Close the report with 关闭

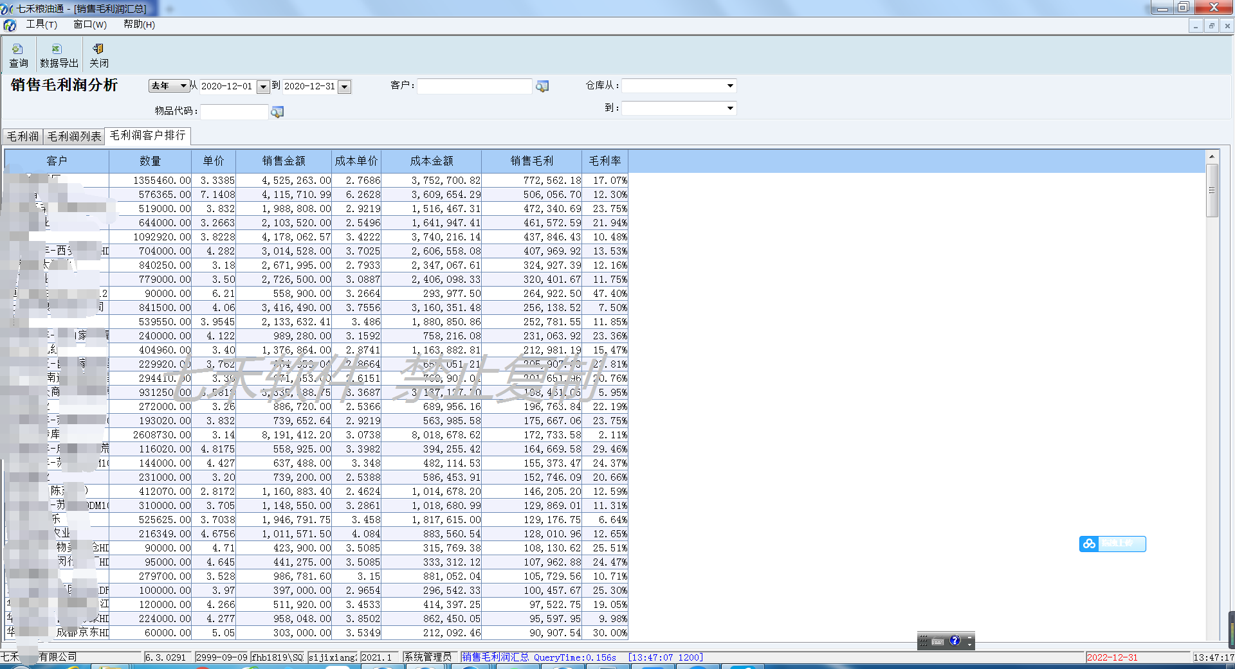[x=98, y=55]
